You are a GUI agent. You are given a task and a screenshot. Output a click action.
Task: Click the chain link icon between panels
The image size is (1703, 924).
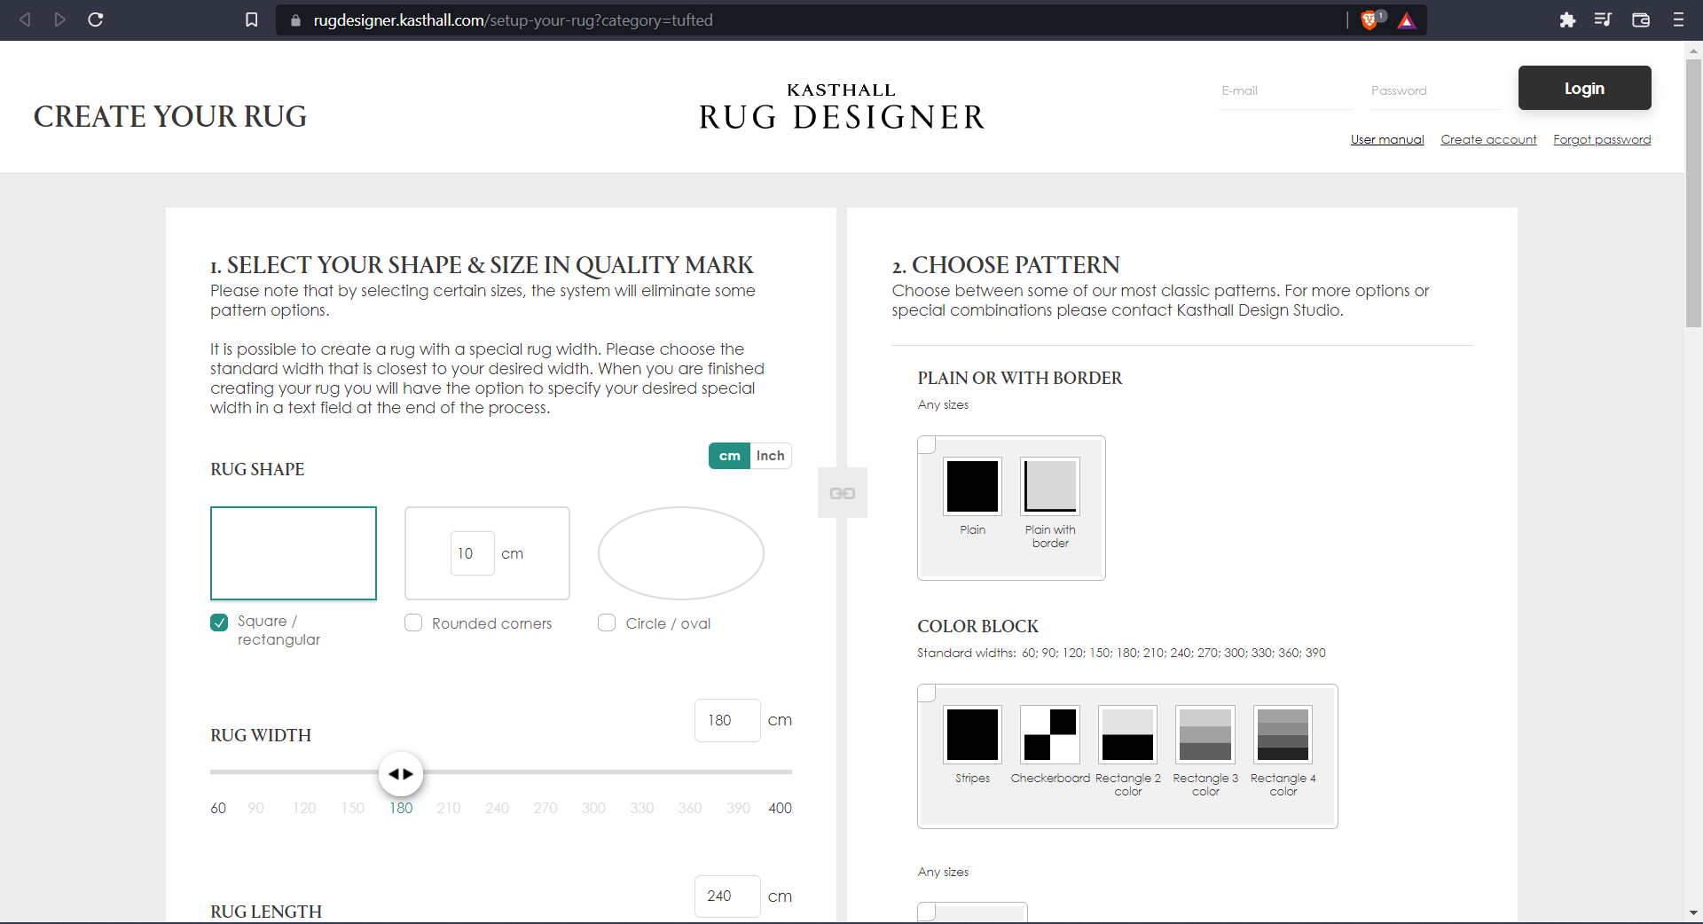coord(842,493)
